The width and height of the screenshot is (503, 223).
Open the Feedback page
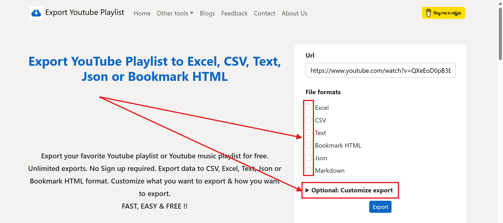point(234,13)
